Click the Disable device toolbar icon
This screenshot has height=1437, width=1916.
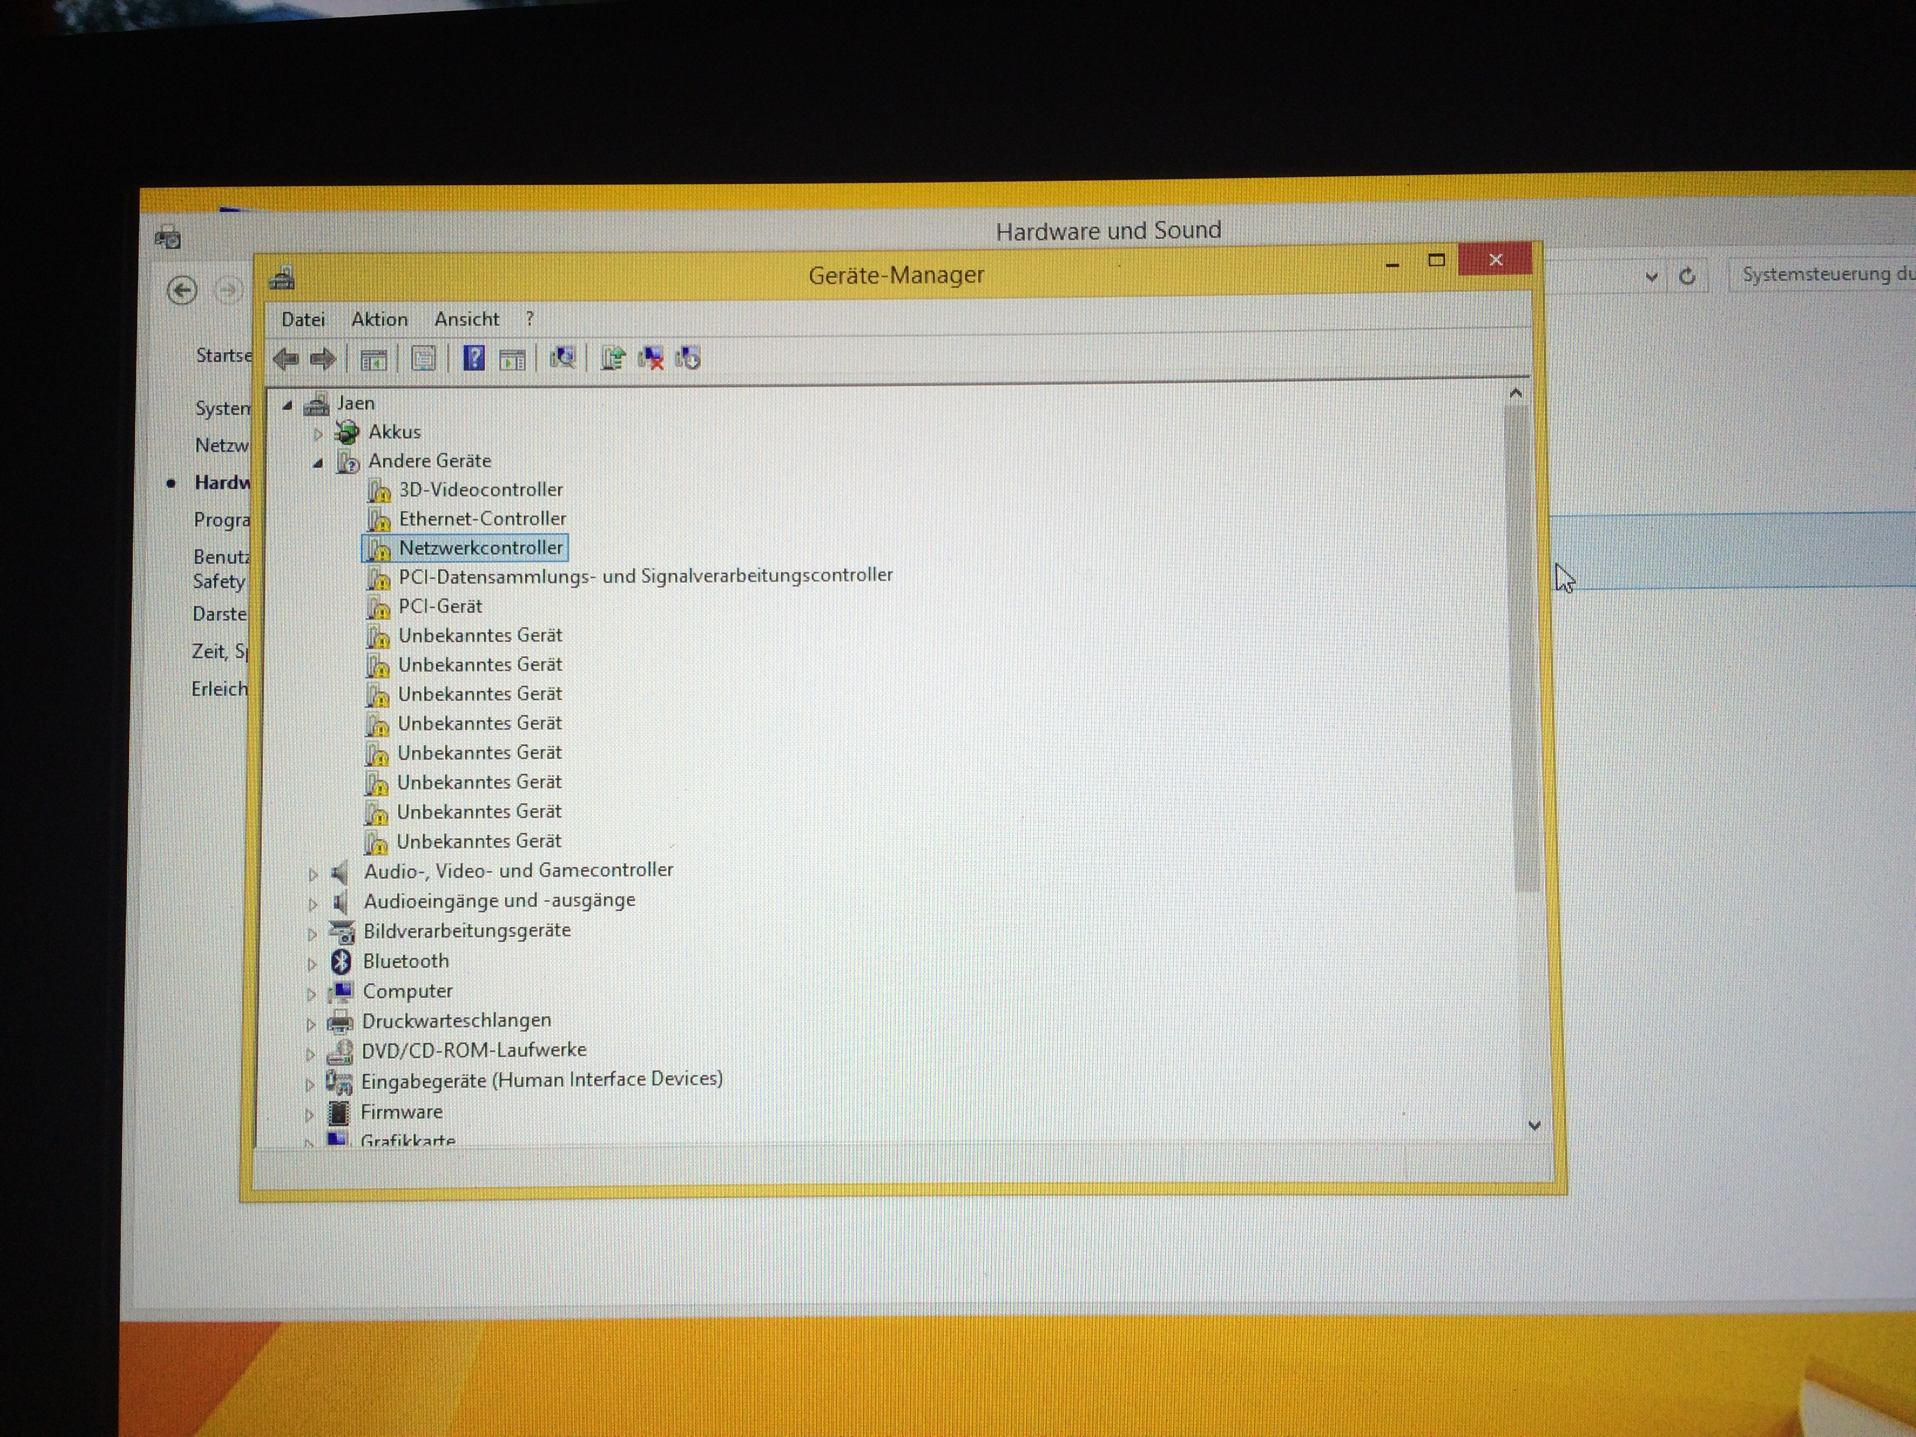(x=689, y=357)
